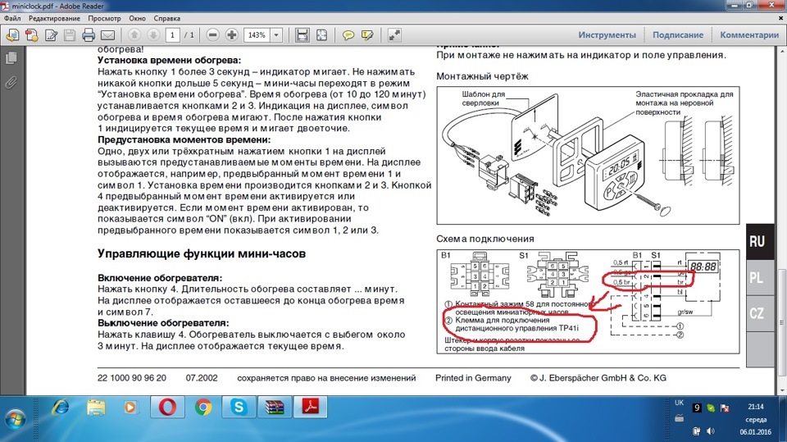Click the scrollbar down arrow

pos(782,390)
